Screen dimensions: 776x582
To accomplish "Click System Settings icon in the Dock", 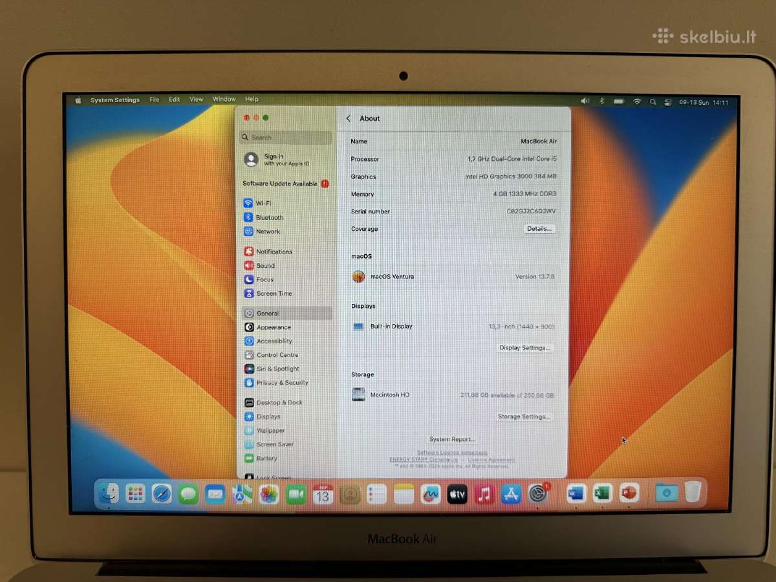I will 538,494.
